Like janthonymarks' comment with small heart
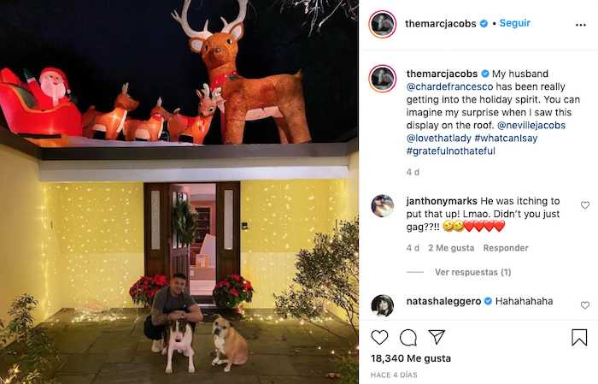 click(x=584, y=205)
